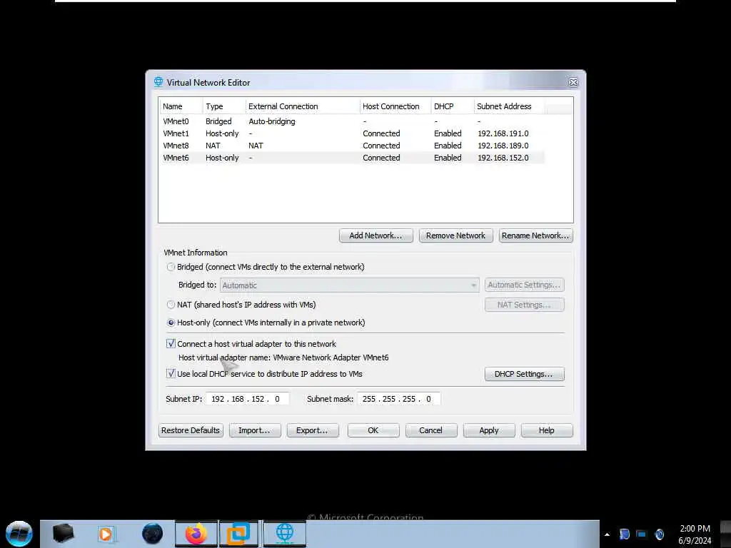The image size is (731, 548).
Task: Confirm with the OK button
Action: [x=373, y=430]
